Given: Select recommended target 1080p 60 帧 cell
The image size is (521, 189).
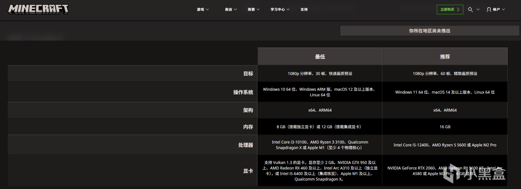Looking at the screenshot, I should pos(445,74).
